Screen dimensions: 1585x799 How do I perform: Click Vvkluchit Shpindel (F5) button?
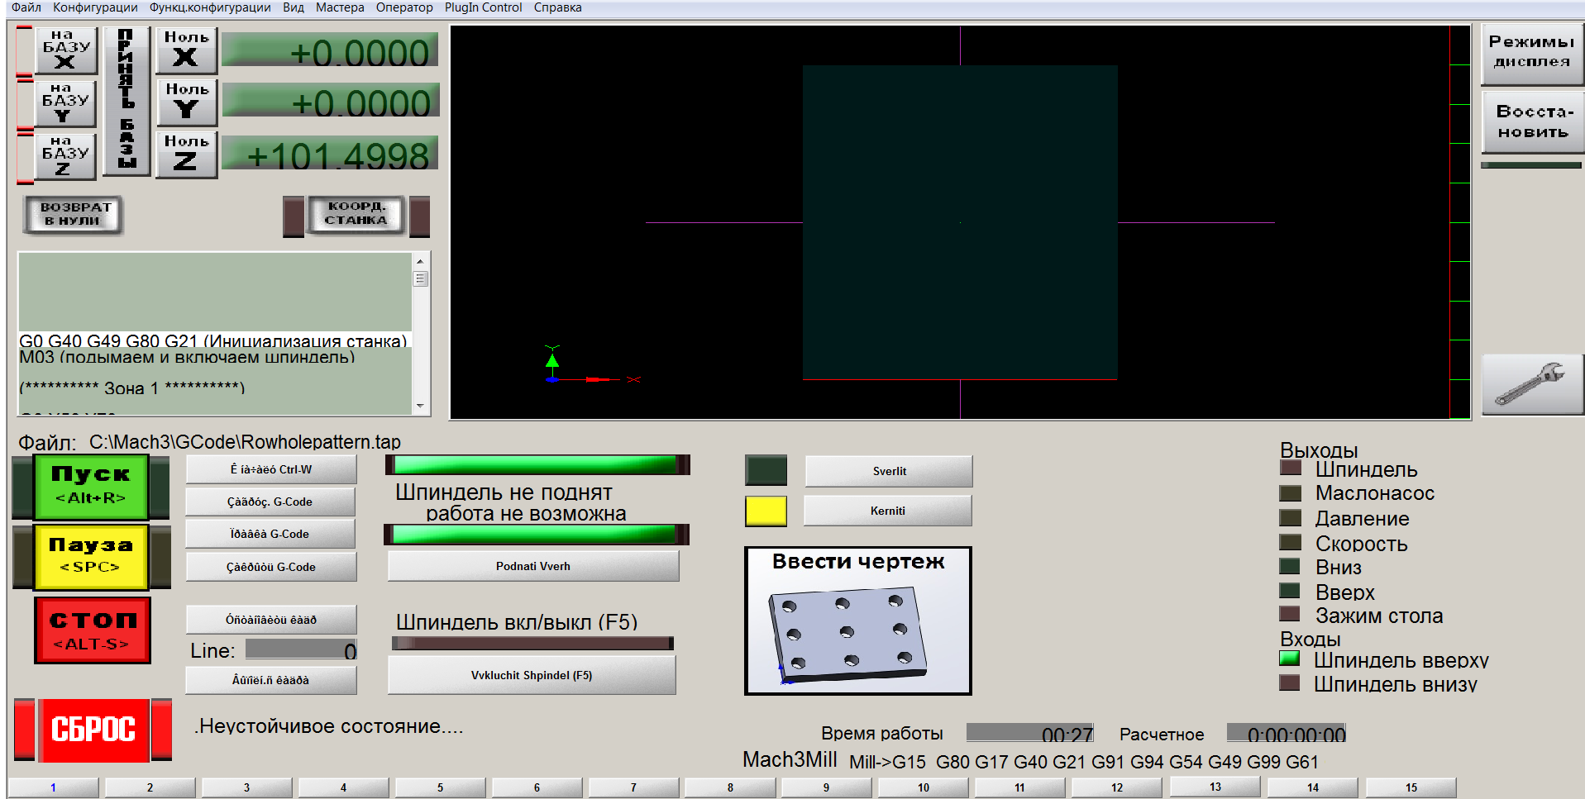532,675
